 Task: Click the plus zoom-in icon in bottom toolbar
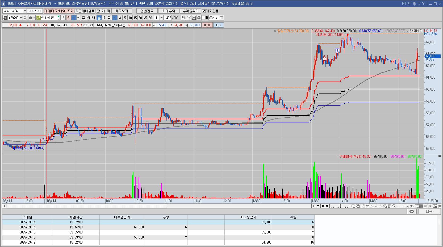(x=403, y=206)
